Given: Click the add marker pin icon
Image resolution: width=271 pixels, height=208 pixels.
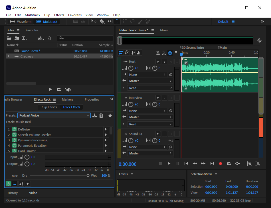Looking at the screenshot, I should click(x=176, y=53).
